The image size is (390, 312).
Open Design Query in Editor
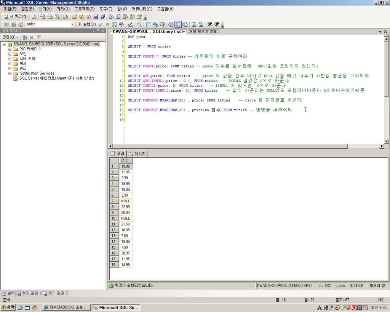pyautogui.click(x=130, y=24)
